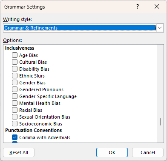Image resolution: width=167 pixels, height=161 pixels.
Task: Click the Punctuation Conventions heading
Action: (34, 130)
